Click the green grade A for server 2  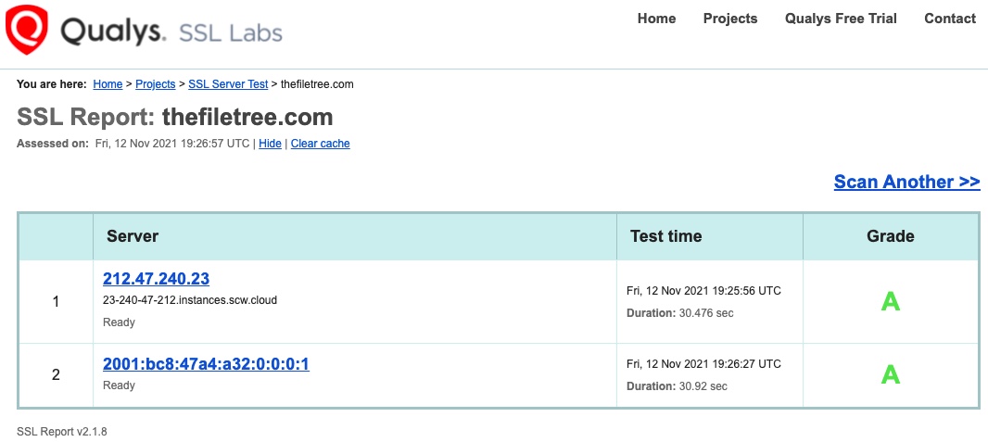pyautogui.click(x=891, y=374)
